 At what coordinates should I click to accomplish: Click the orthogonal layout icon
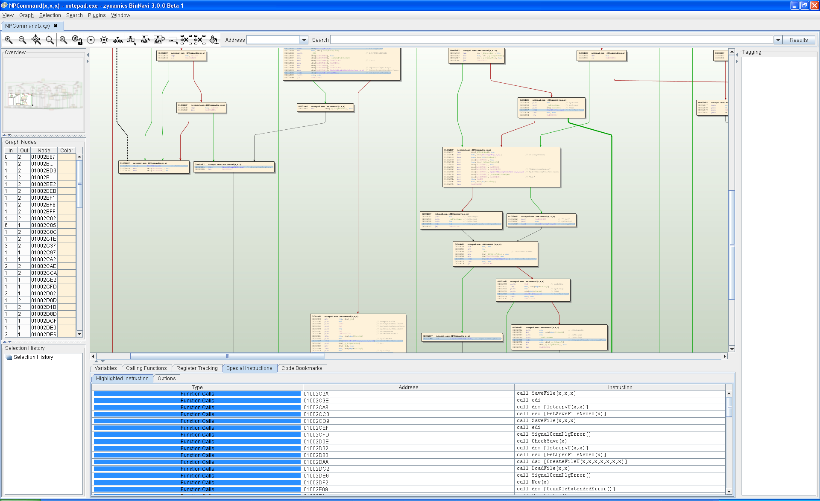click(x=104, y=40)
